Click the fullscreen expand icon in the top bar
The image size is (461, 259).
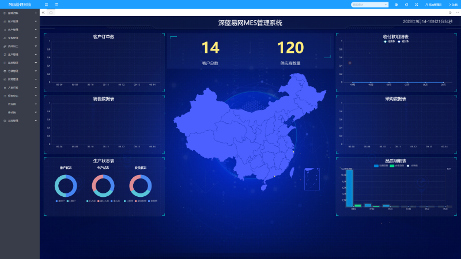pos(416,5)
